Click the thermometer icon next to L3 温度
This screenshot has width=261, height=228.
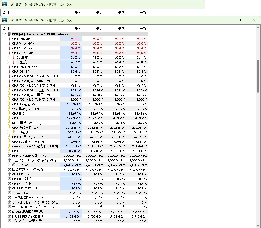click(x=14, y=62)
